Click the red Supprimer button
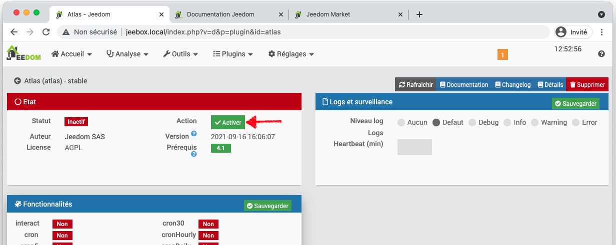The image size is (616, 245). [x=587, y=84]
